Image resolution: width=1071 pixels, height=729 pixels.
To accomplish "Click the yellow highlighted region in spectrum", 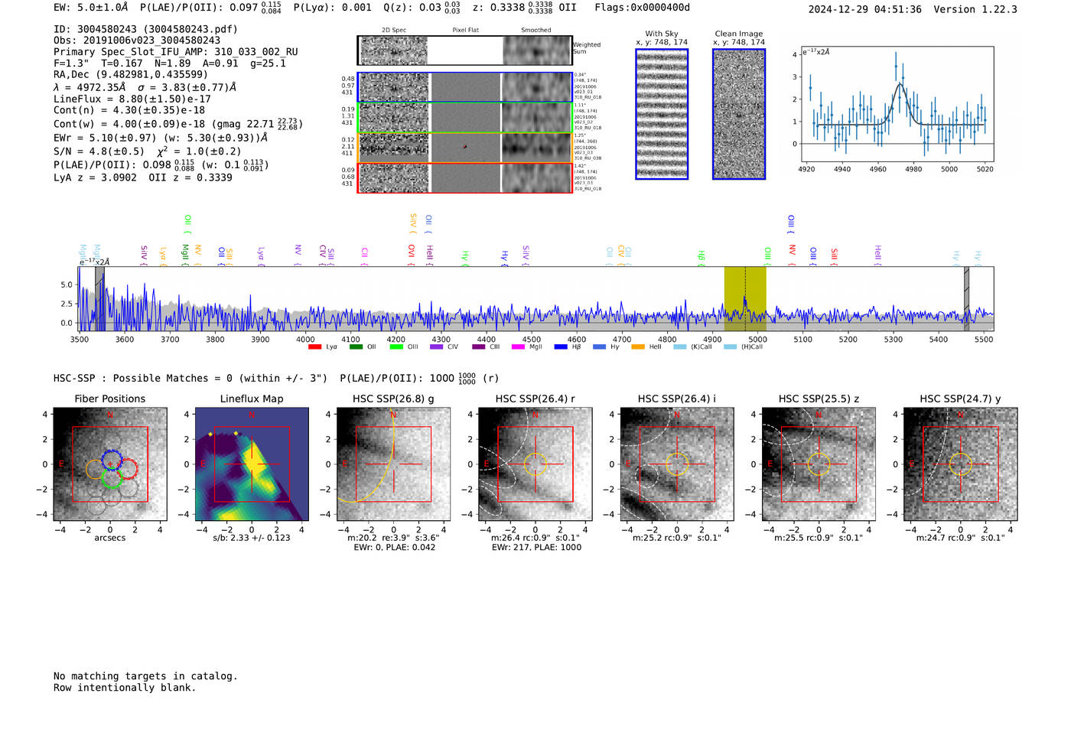I will (x=745, y=299).
